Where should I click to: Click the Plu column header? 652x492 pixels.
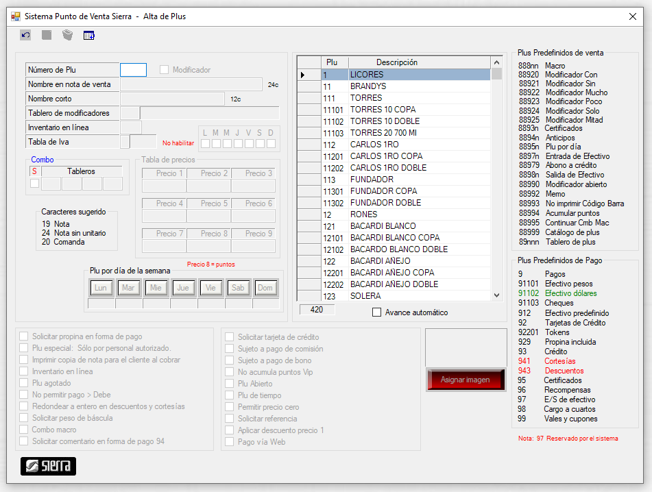click(332, 62)
